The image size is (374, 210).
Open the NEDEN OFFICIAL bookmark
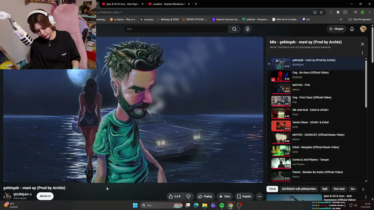[x=195, y=20]
